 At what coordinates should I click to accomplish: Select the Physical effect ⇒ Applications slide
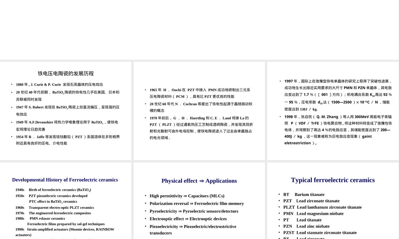(x=199, y=201)
